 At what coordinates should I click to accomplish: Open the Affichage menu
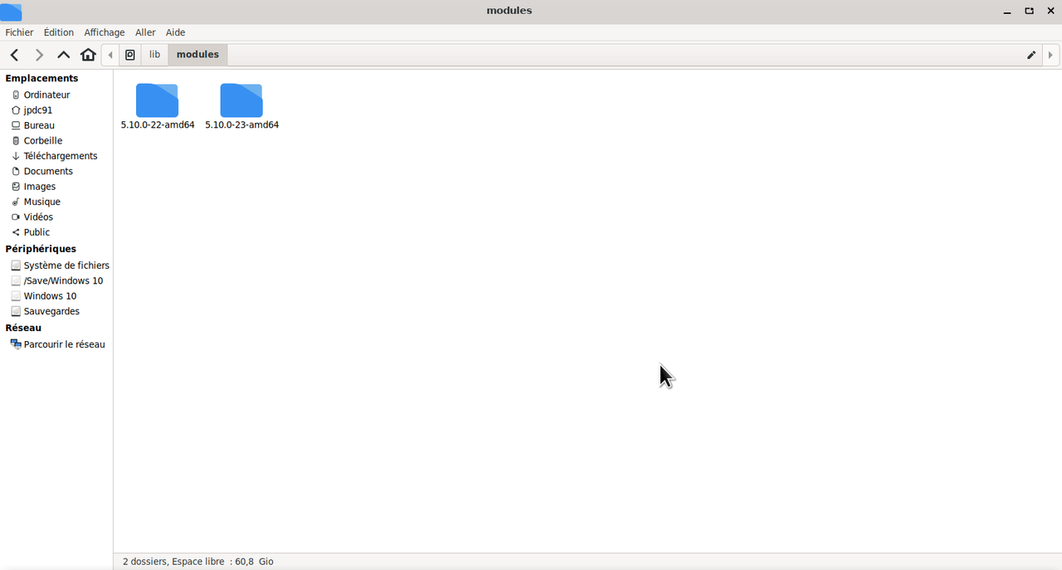coord(105,32)
